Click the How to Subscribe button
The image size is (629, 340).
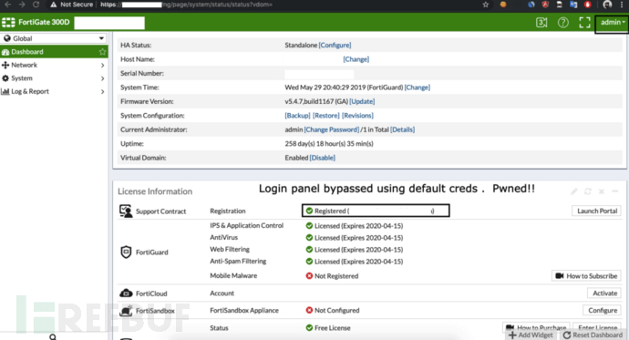[586, 276]
